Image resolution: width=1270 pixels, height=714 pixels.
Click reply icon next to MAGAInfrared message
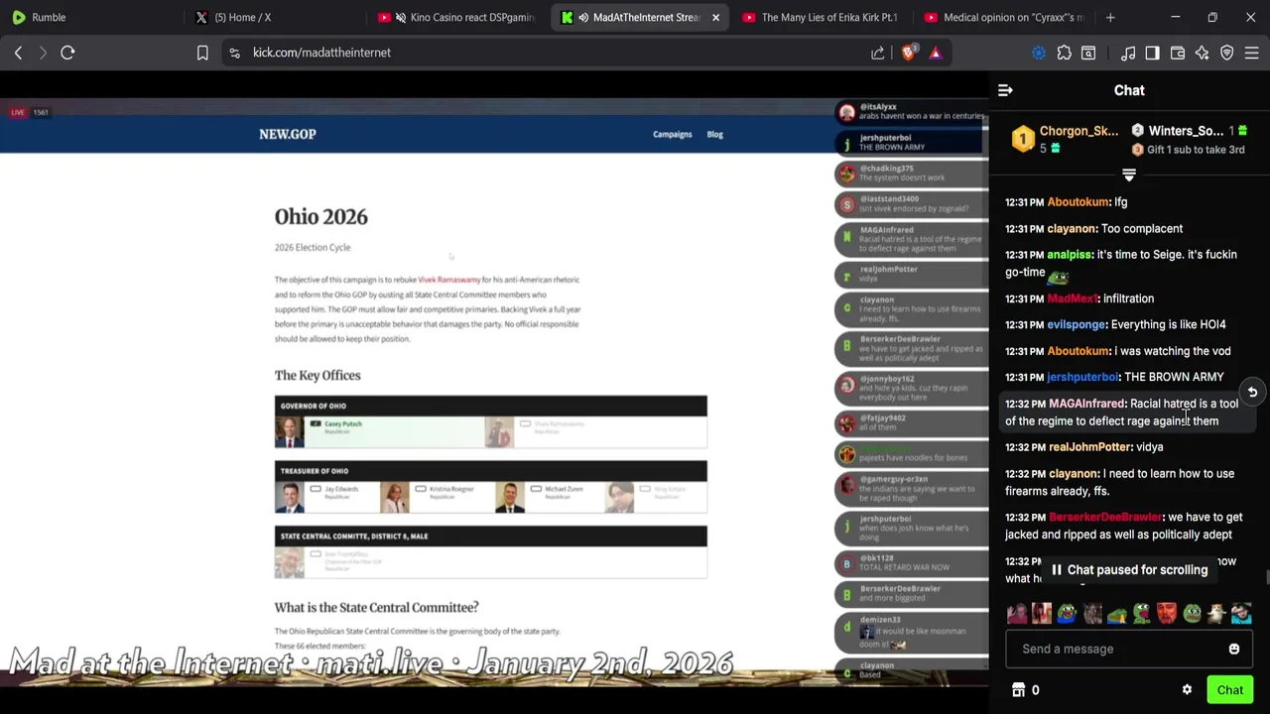pyautogui.click(x=1252, y=393)
